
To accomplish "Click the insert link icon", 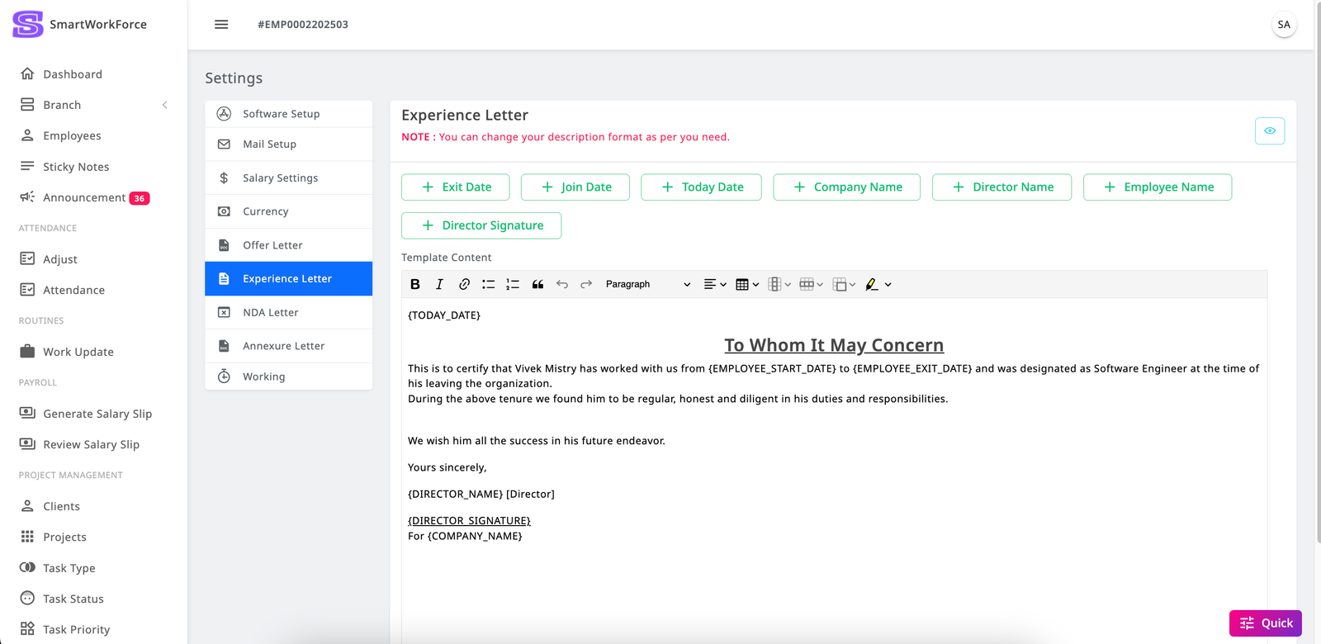I will tap(464, 284).
